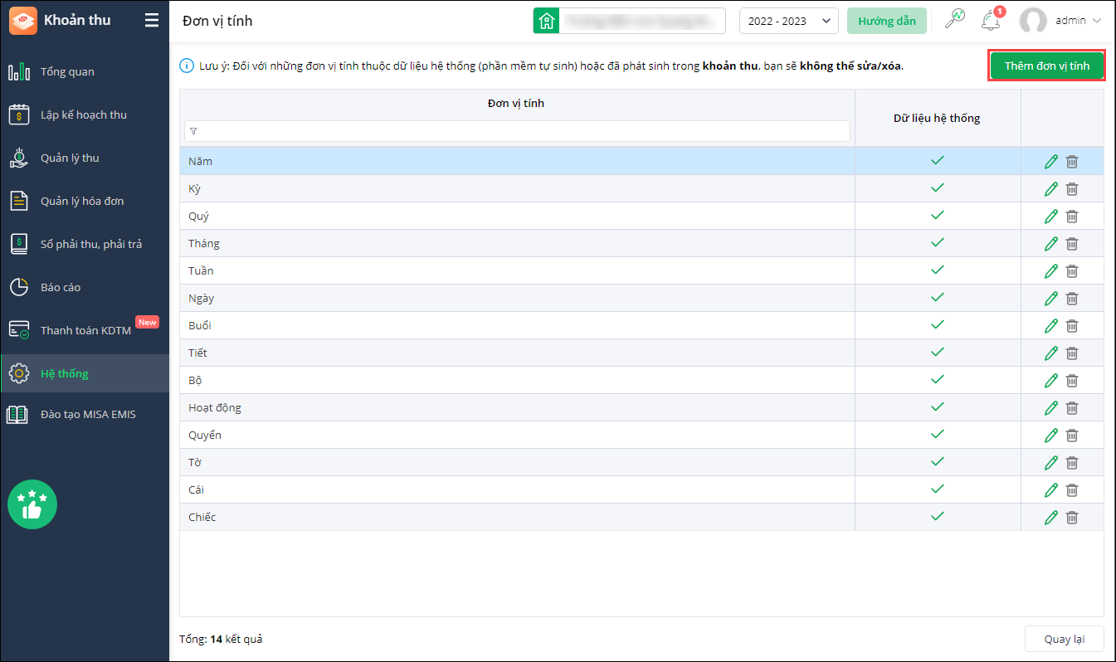Collapse sidebar with hamburger menu icon
This screenshot has width=1116, height=662.
click(151, 20)
